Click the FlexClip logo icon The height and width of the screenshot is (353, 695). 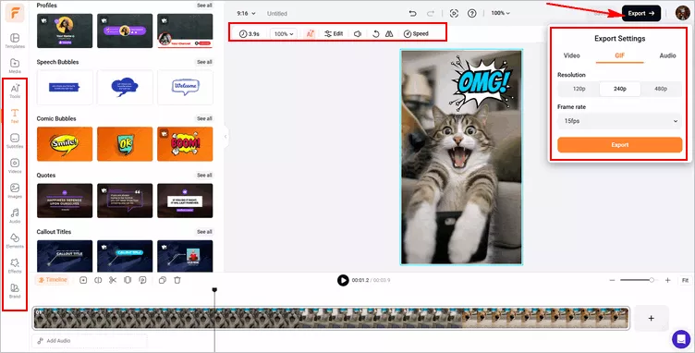pos(15,13)
